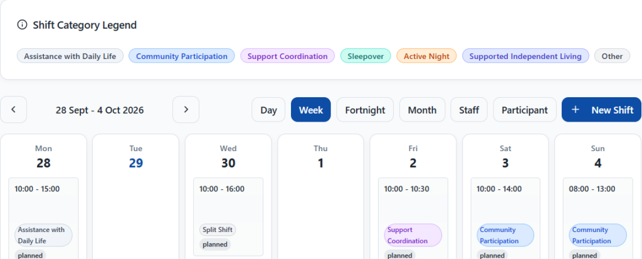Click the Sleepover legend chip
The height and width of the screenshot is (259, 642).
click(x=366, y=56)
